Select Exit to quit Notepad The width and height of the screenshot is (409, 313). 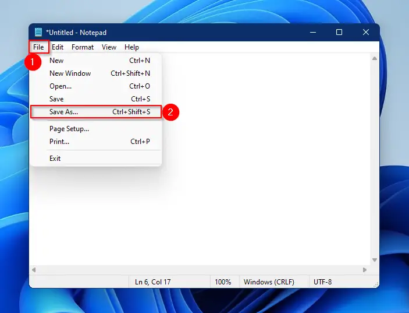point(96,159)
